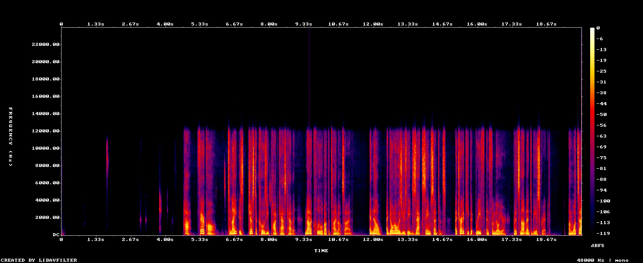Click the 18.67s time axis label
The height and width of the screenshot is (263, 643).
coord(546,24)
